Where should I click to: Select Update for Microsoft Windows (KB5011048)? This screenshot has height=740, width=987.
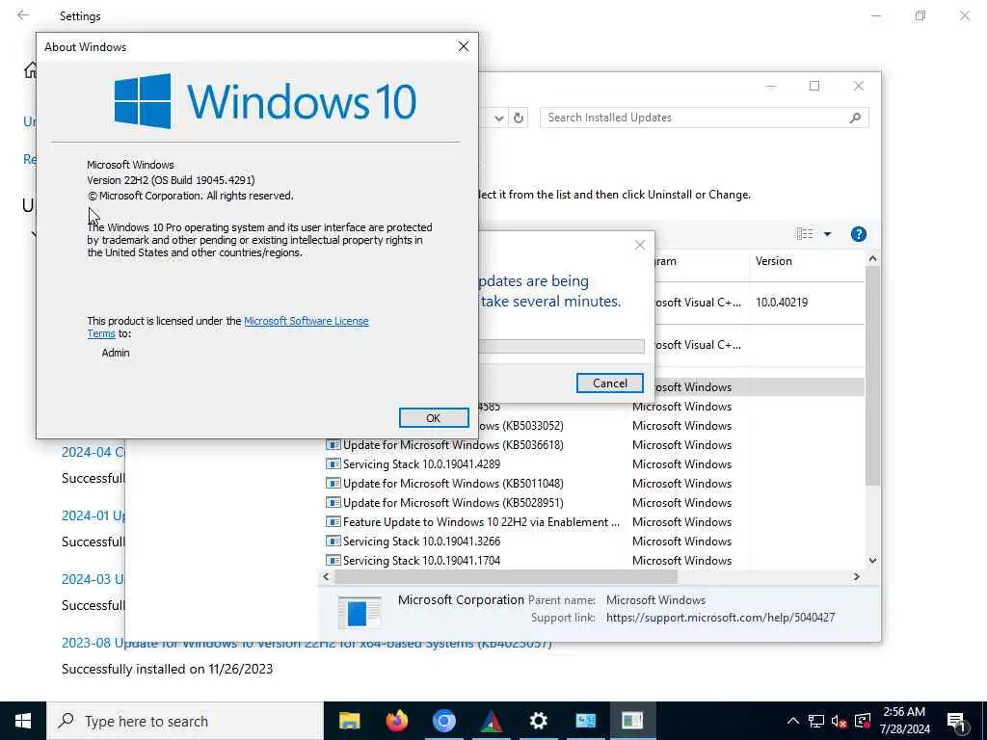pos(594,484)
